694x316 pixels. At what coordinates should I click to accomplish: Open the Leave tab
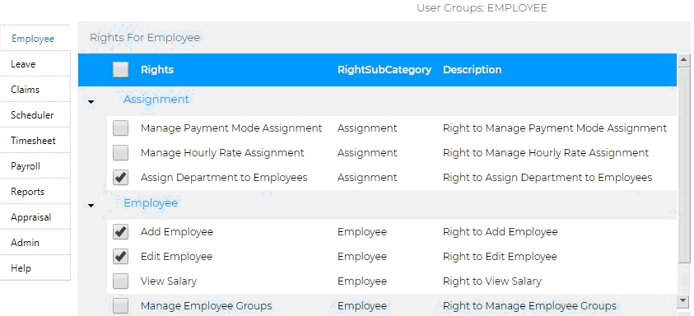click(35, 63)
